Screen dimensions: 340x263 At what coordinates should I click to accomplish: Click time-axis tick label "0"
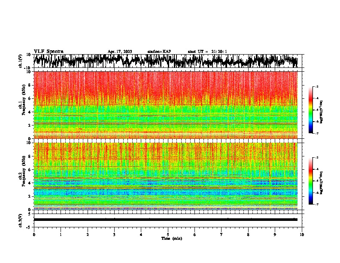point(34,235)
